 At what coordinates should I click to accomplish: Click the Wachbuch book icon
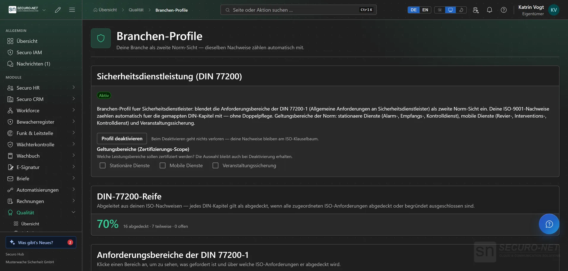tap(10, 156)
